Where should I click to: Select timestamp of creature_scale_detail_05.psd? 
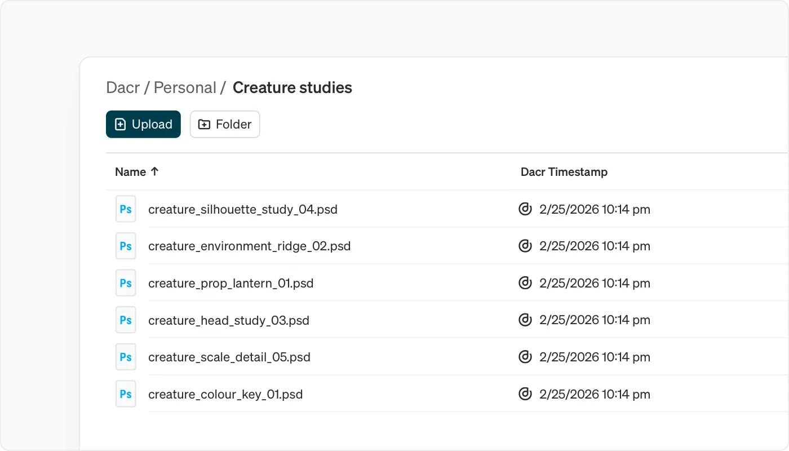(595, 357)
